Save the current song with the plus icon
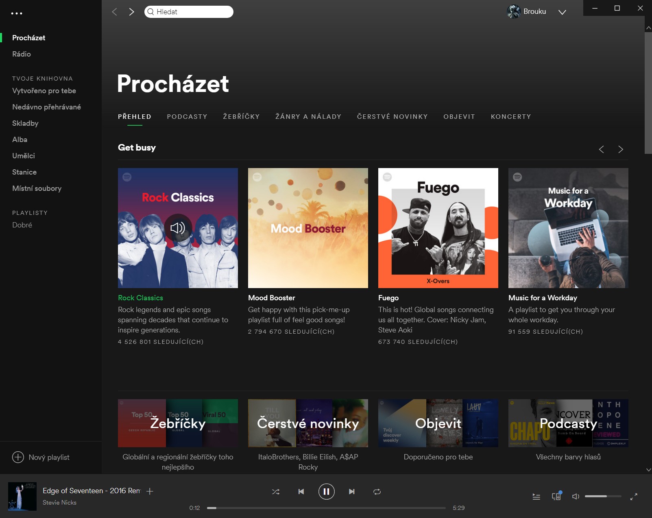 (x=150, y=491)
